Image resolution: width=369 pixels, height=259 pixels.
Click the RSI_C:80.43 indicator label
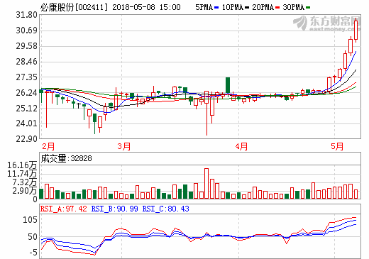[x=166, y=209]
